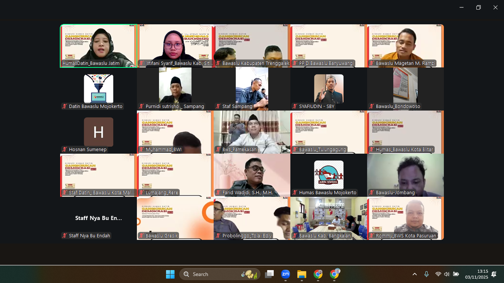Restore down the Zoom meeting window
504x283 pixels.
tap(479, 7)
